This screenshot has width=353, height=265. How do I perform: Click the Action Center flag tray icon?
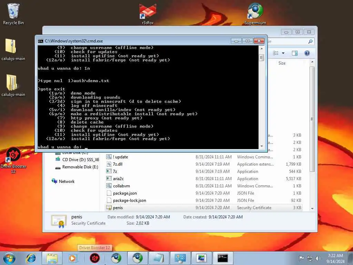coord(301,258)
